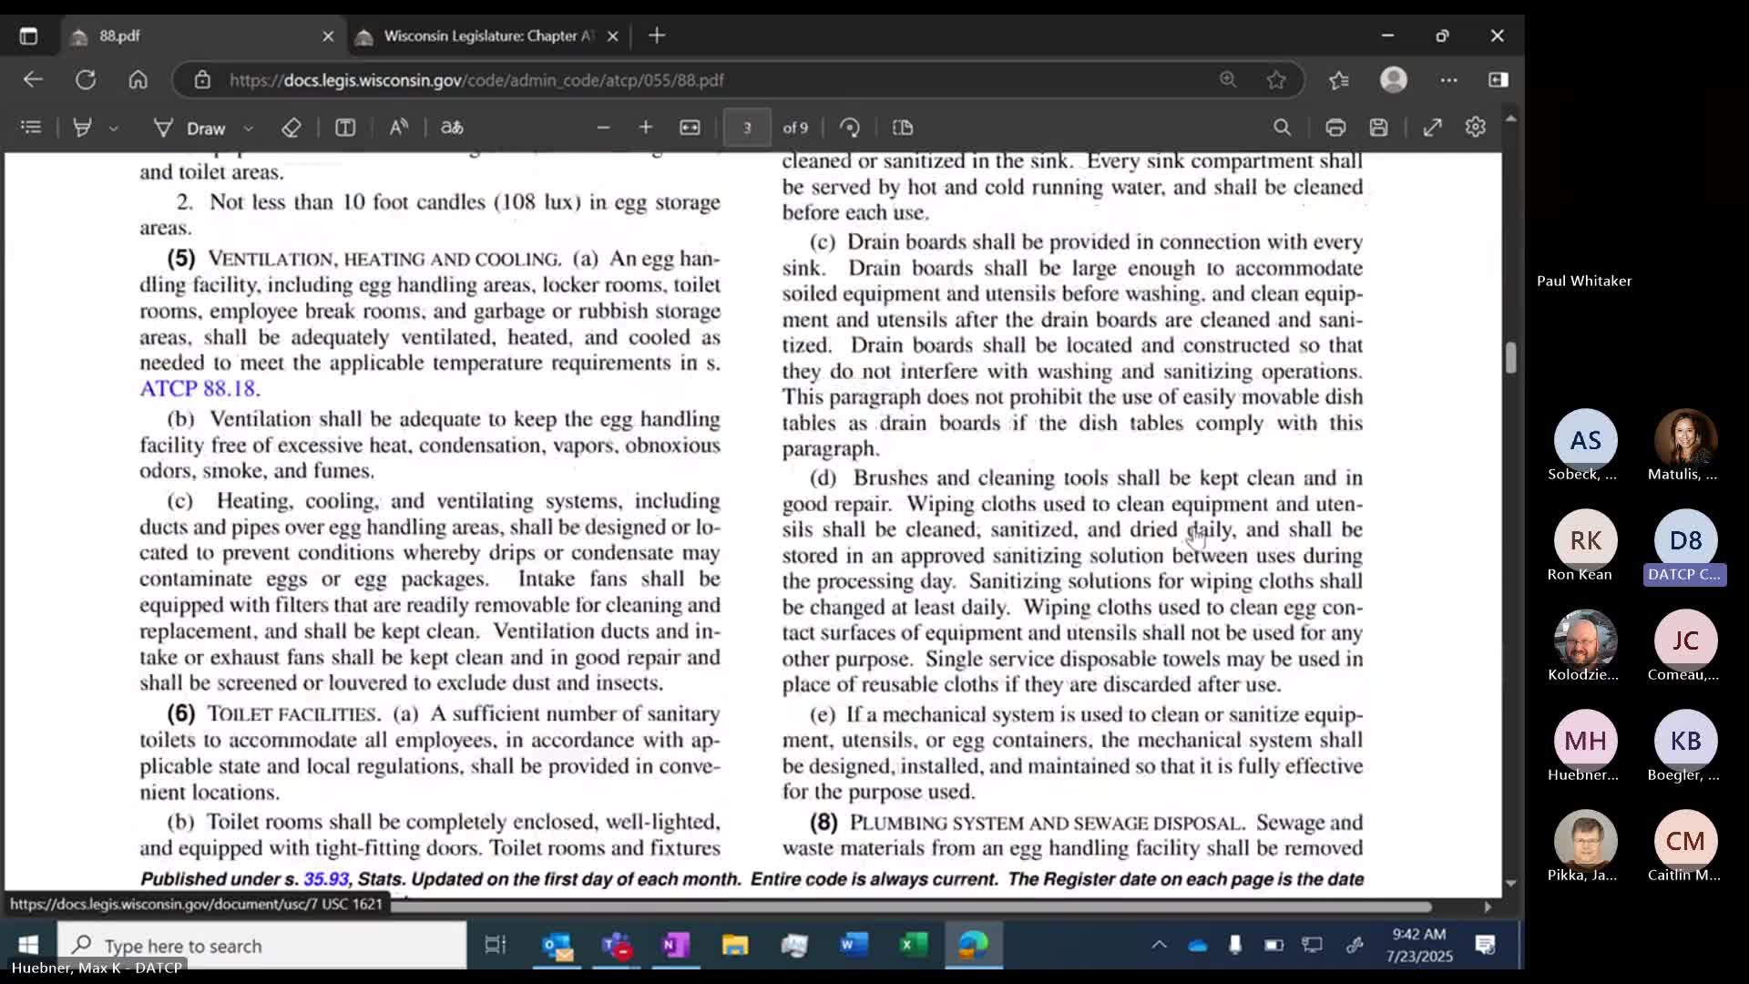
Task: Click horizontal scrollbar right arrow
Action: 1488,907
